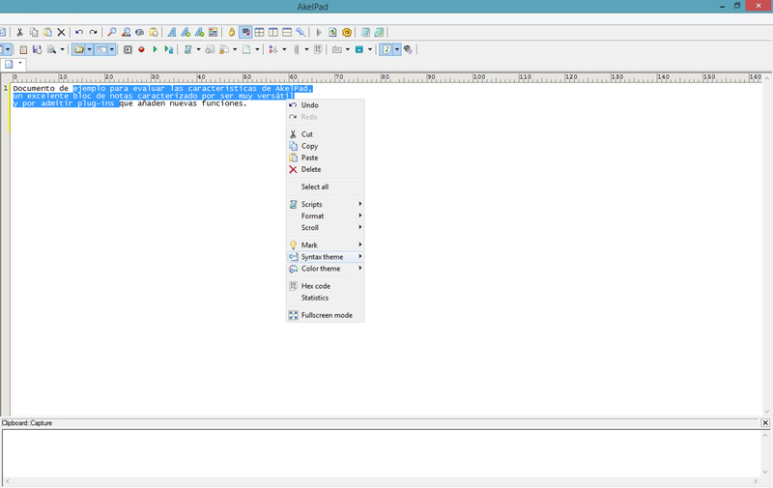
Task: Close the Clipboard::Capture panel
Action: (x=765, y=423)
